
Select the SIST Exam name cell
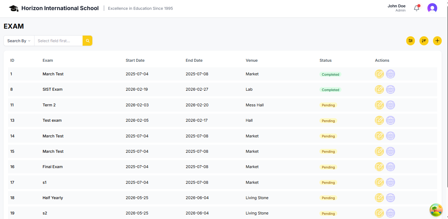point(53,89)
